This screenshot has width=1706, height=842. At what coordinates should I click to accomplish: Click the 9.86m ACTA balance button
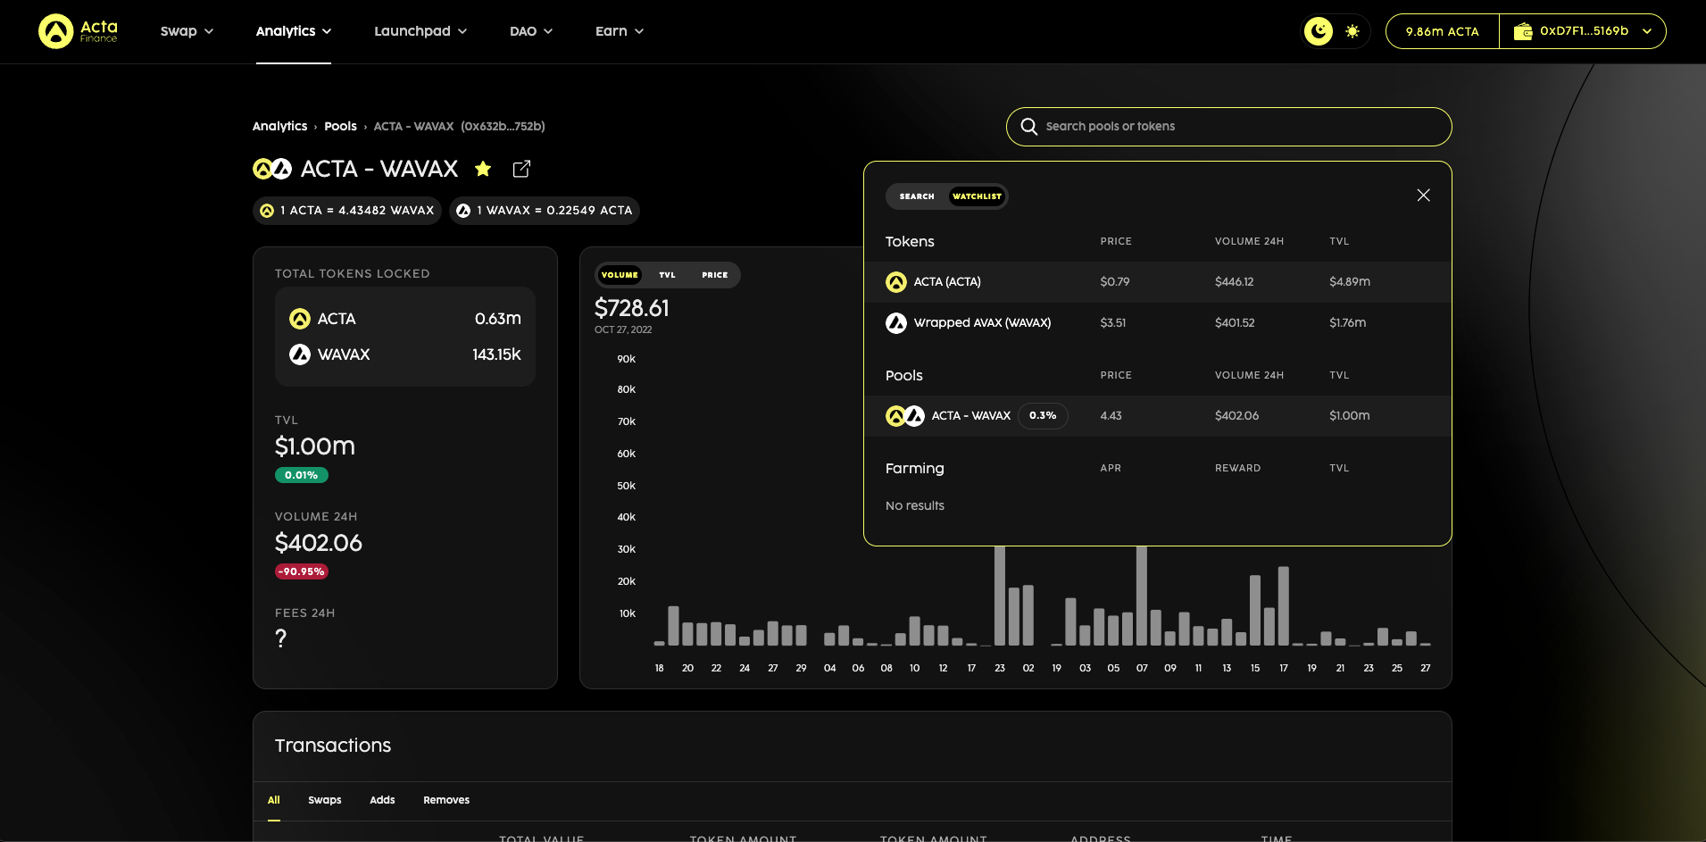[1443, 31]
